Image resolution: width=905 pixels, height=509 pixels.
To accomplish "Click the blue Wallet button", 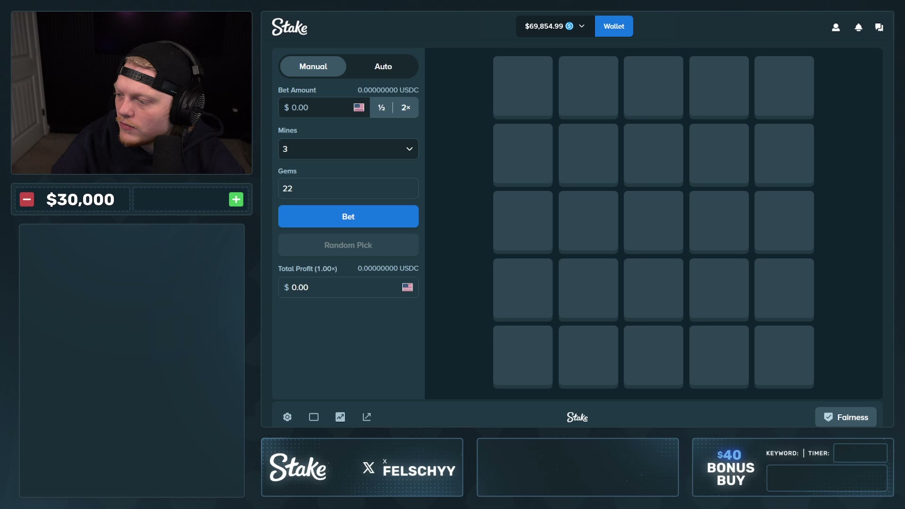I will (614, 26).
